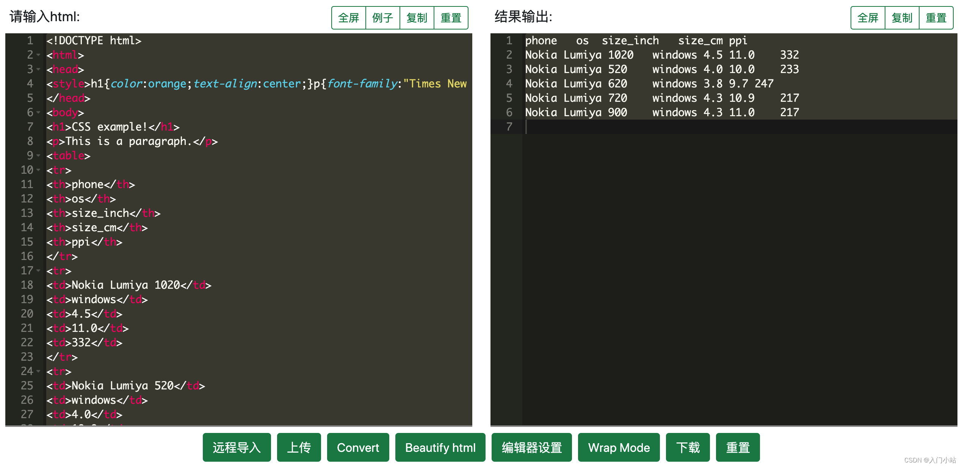Make result output fullscreen via 全屏
The height and width of the screenshot is (467, 962).
(868, 18)
